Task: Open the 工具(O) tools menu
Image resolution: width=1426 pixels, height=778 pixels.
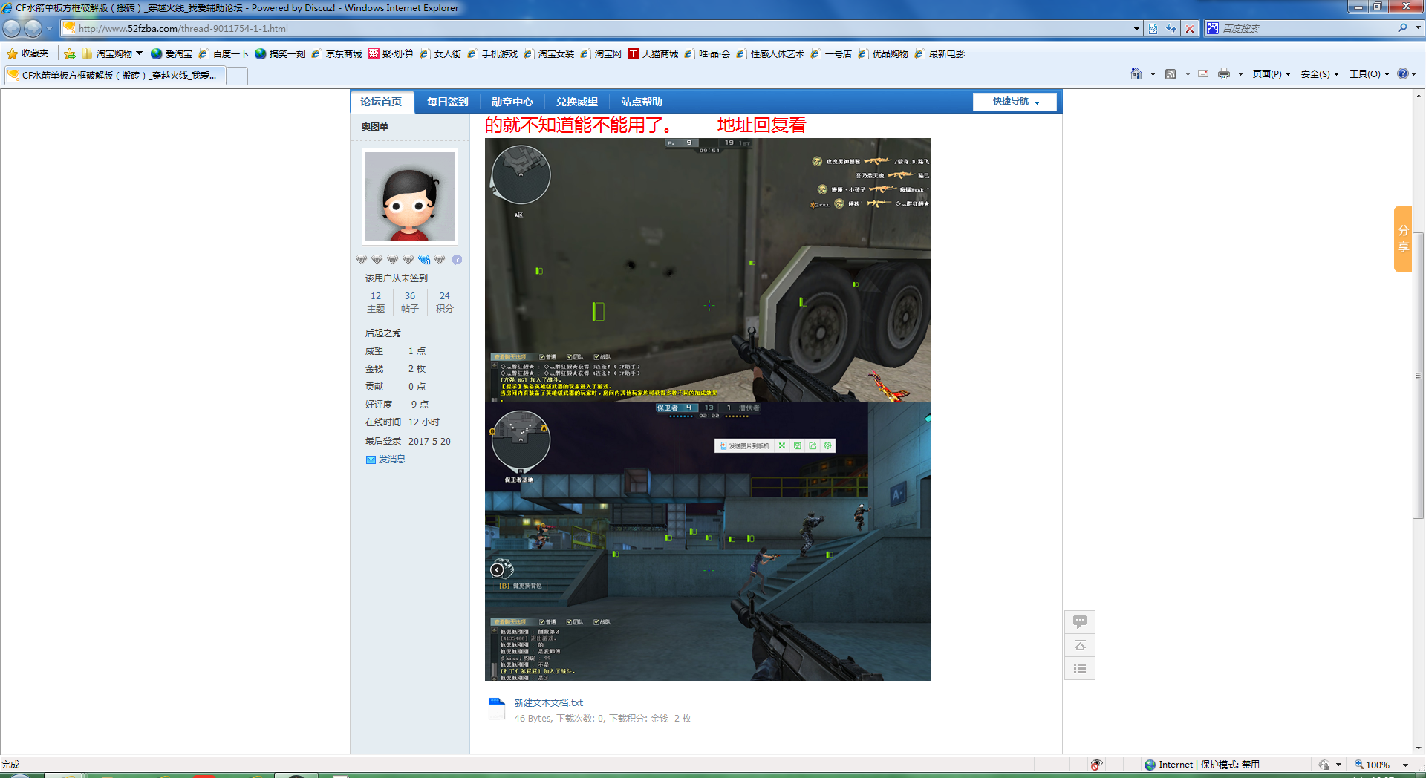Action: (1369, 73)
